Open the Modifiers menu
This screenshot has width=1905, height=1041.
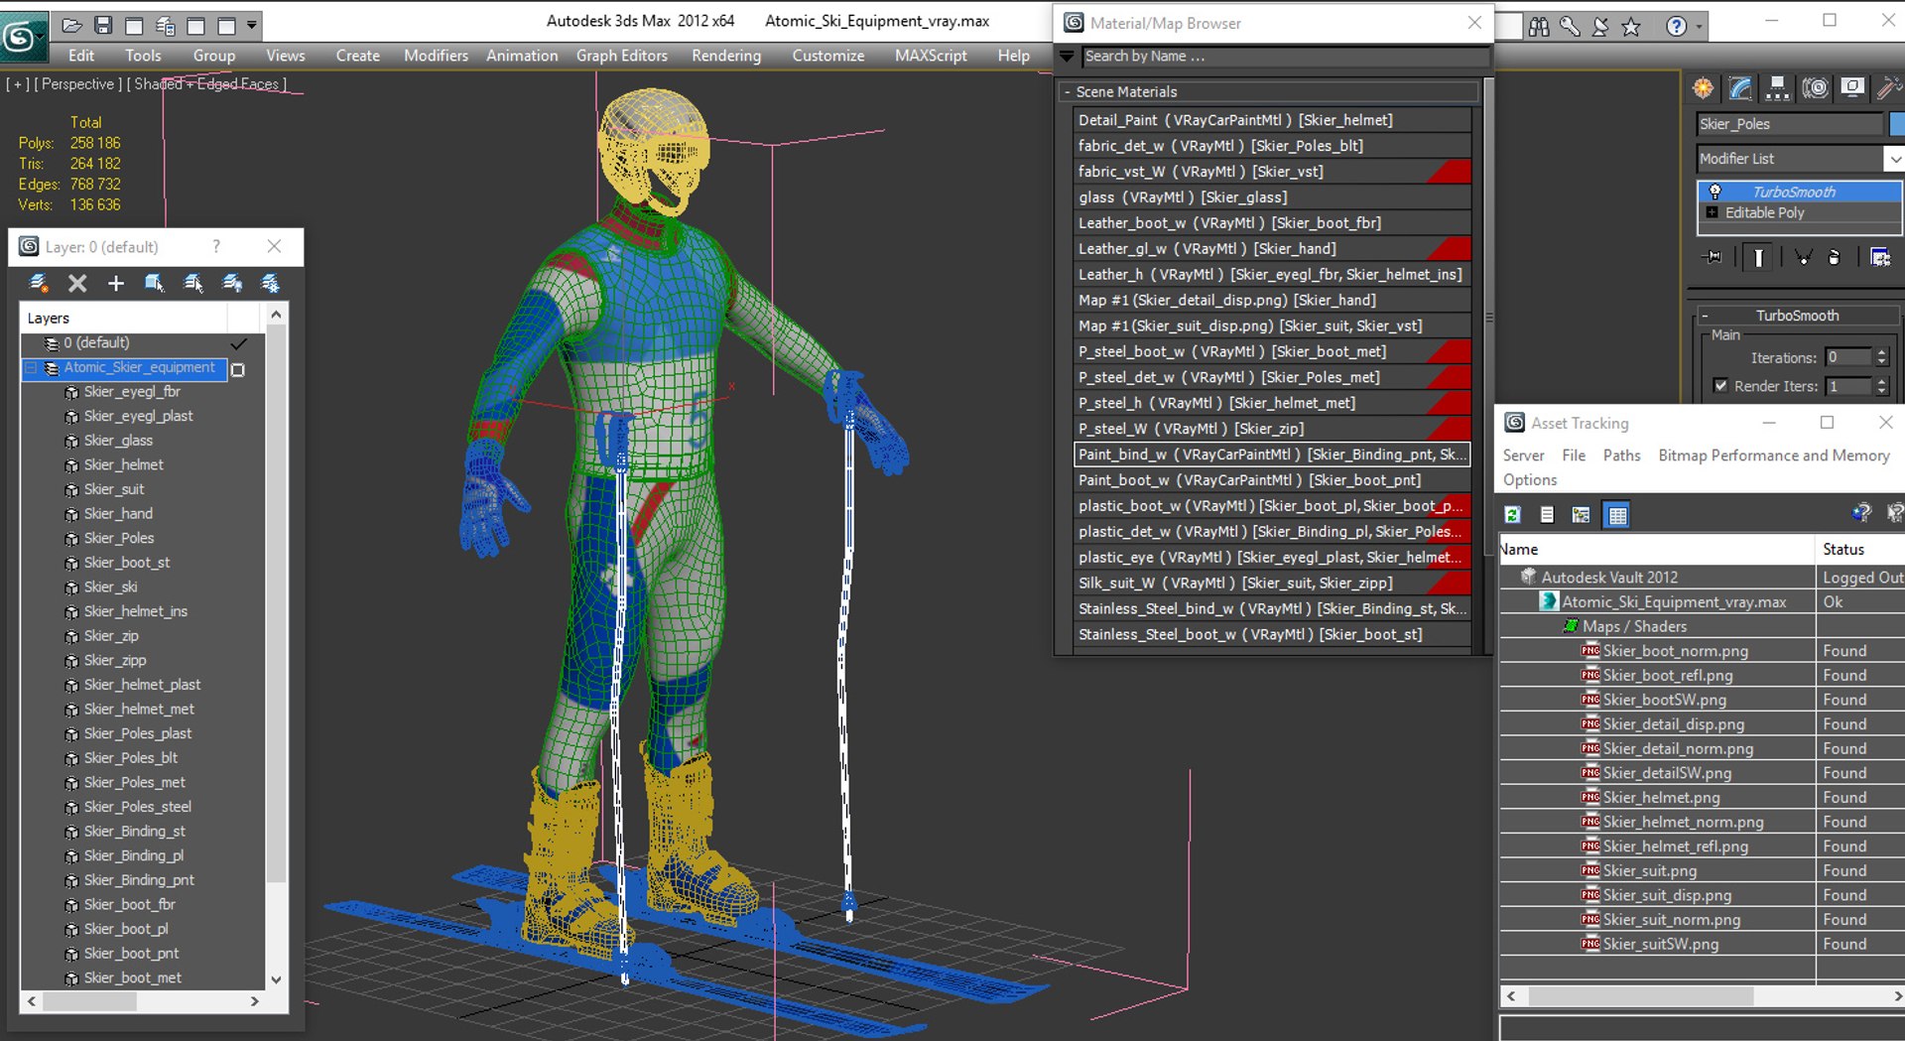click(436, 56)
